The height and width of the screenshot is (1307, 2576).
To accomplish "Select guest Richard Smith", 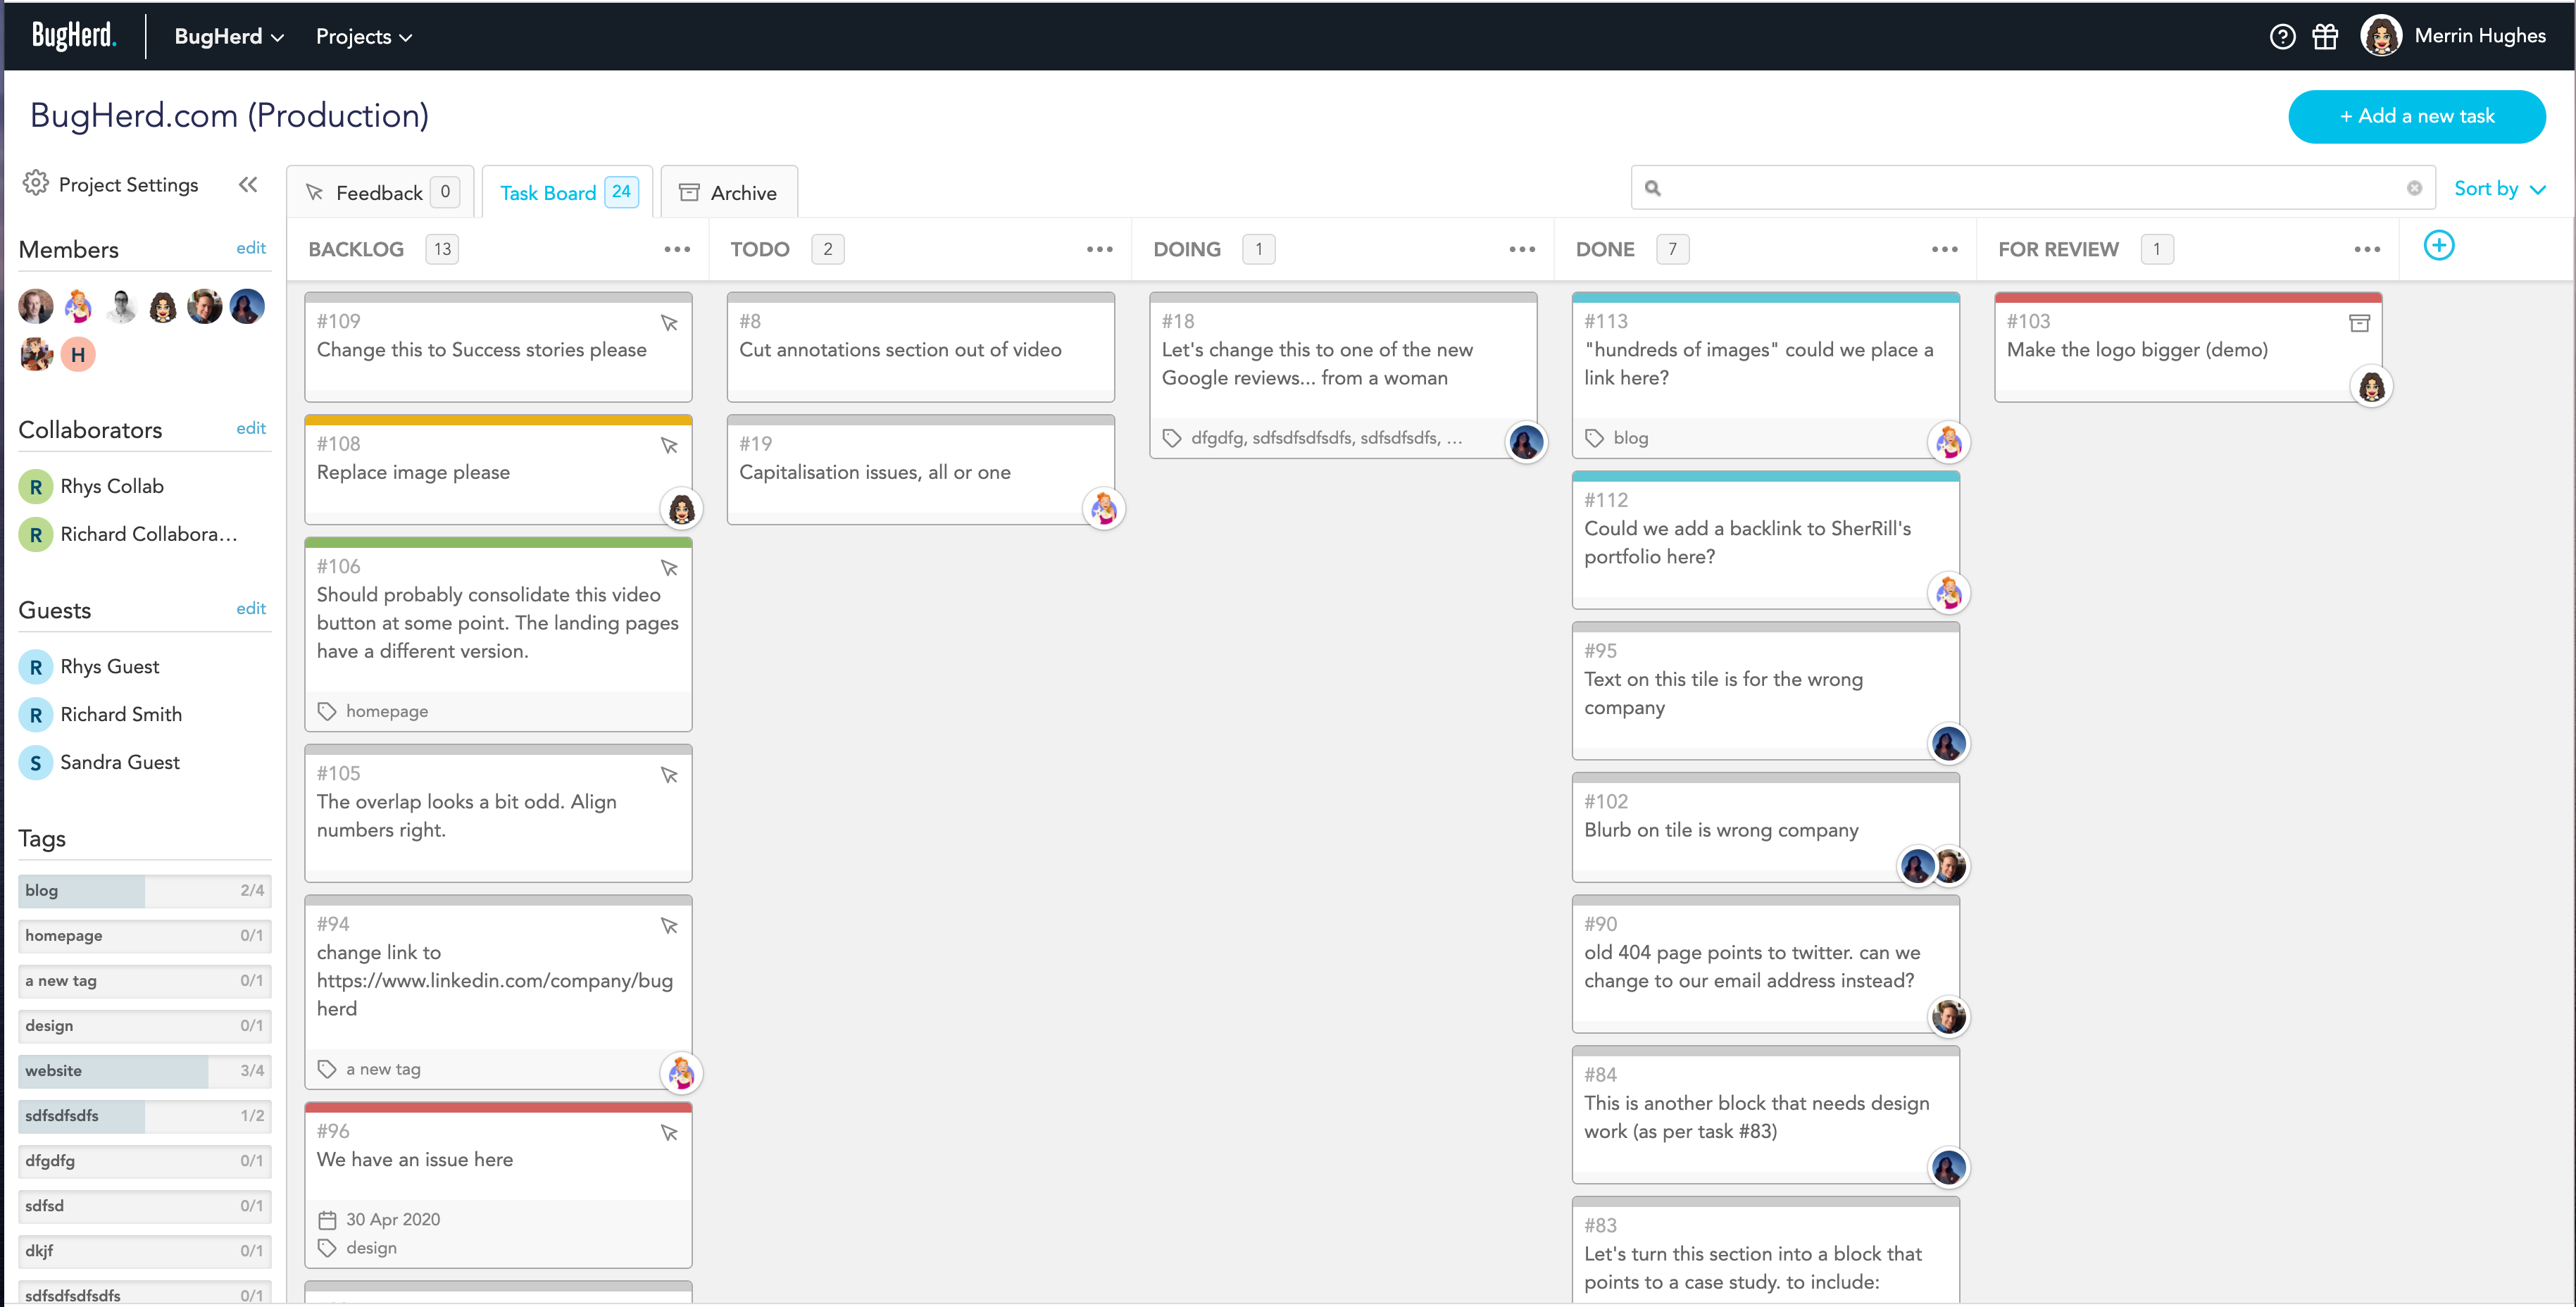I will [x=101, y=714].
